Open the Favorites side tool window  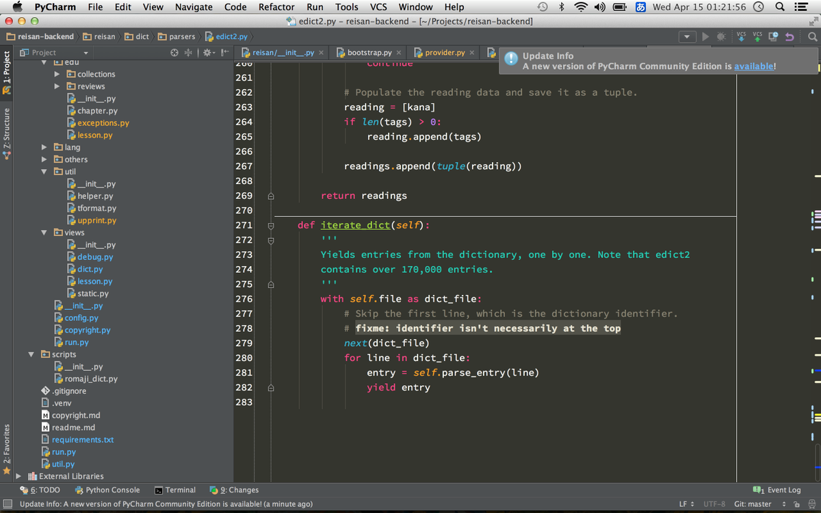pos(7,449)
